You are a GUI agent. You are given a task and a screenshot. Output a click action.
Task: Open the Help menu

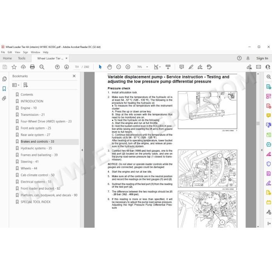[x=45, y=52]
